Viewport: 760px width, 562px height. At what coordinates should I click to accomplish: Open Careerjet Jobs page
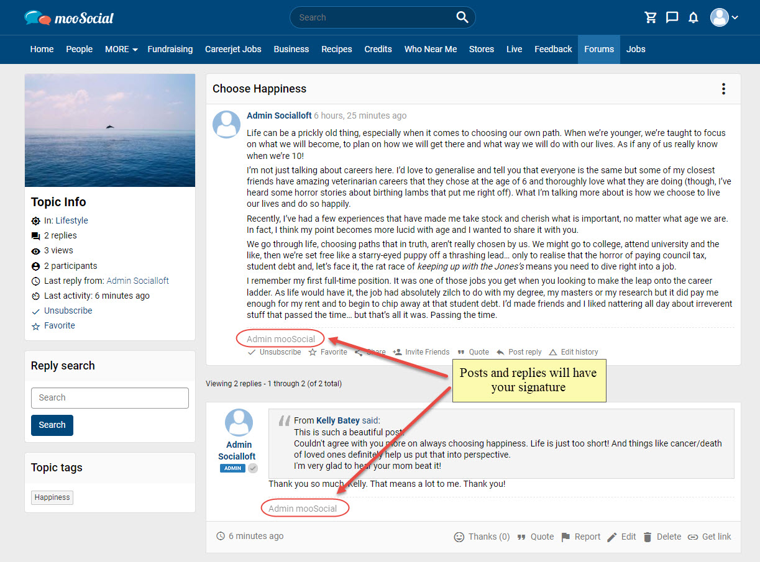(233, 49)
